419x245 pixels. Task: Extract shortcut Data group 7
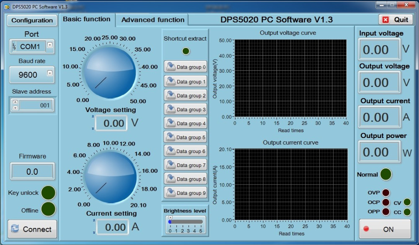[186, 165]
